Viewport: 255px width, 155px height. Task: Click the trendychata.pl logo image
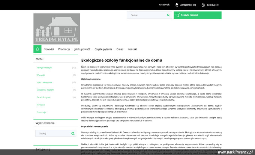coord(57,29)
